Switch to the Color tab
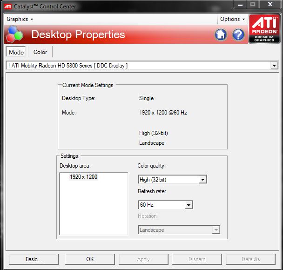This screenshot has width=283, height=270. (x=40, y=52)
